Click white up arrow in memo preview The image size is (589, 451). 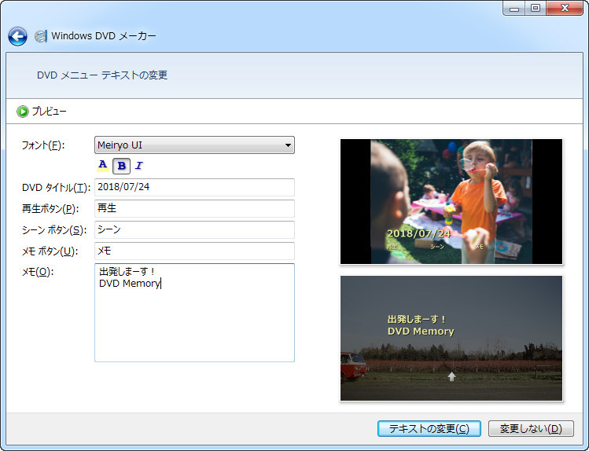[451, 376]
